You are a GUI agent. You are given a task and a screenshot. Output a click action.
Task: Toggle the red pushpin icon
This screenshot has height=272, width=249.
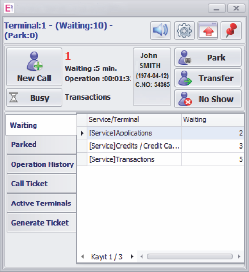click(x=231, y=31)
